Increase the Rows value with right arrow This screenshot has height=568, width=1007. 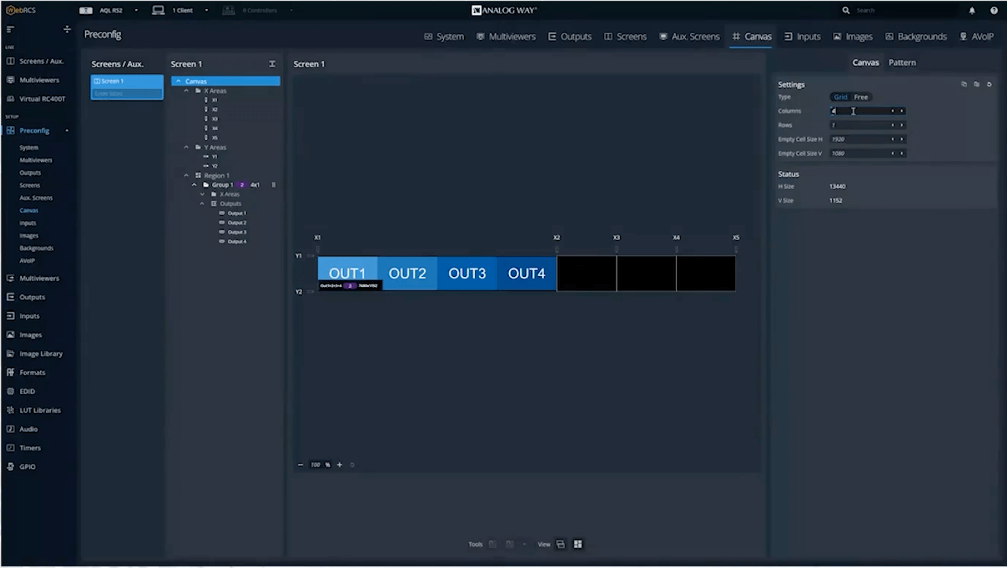(901, 125)
